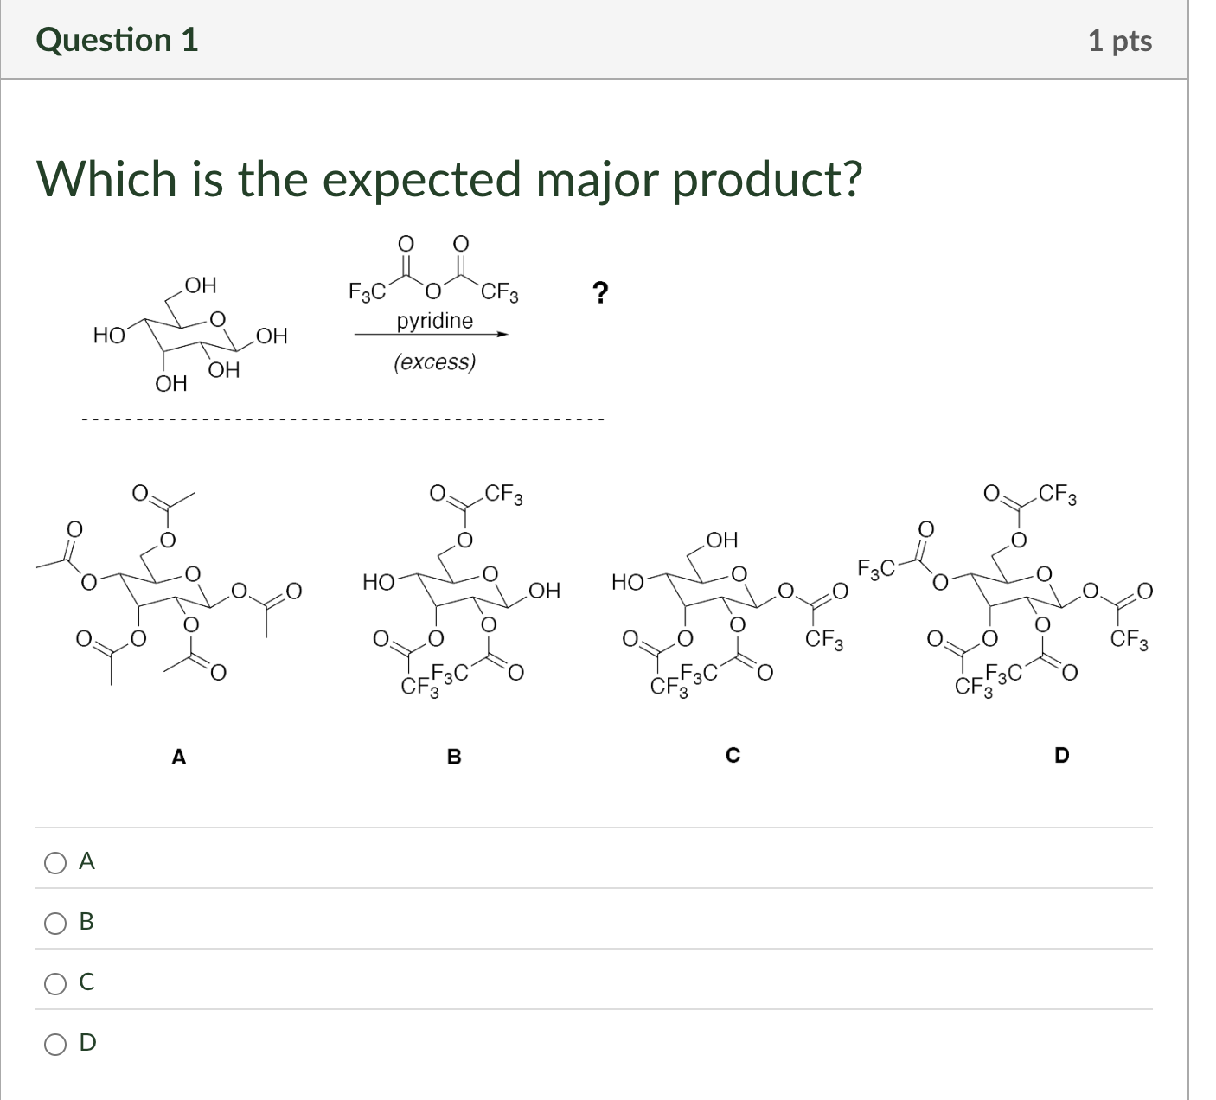Screen dimensions: 1216x1100
Task: Click the structure labeled A
Action: (x=169, y=588)
